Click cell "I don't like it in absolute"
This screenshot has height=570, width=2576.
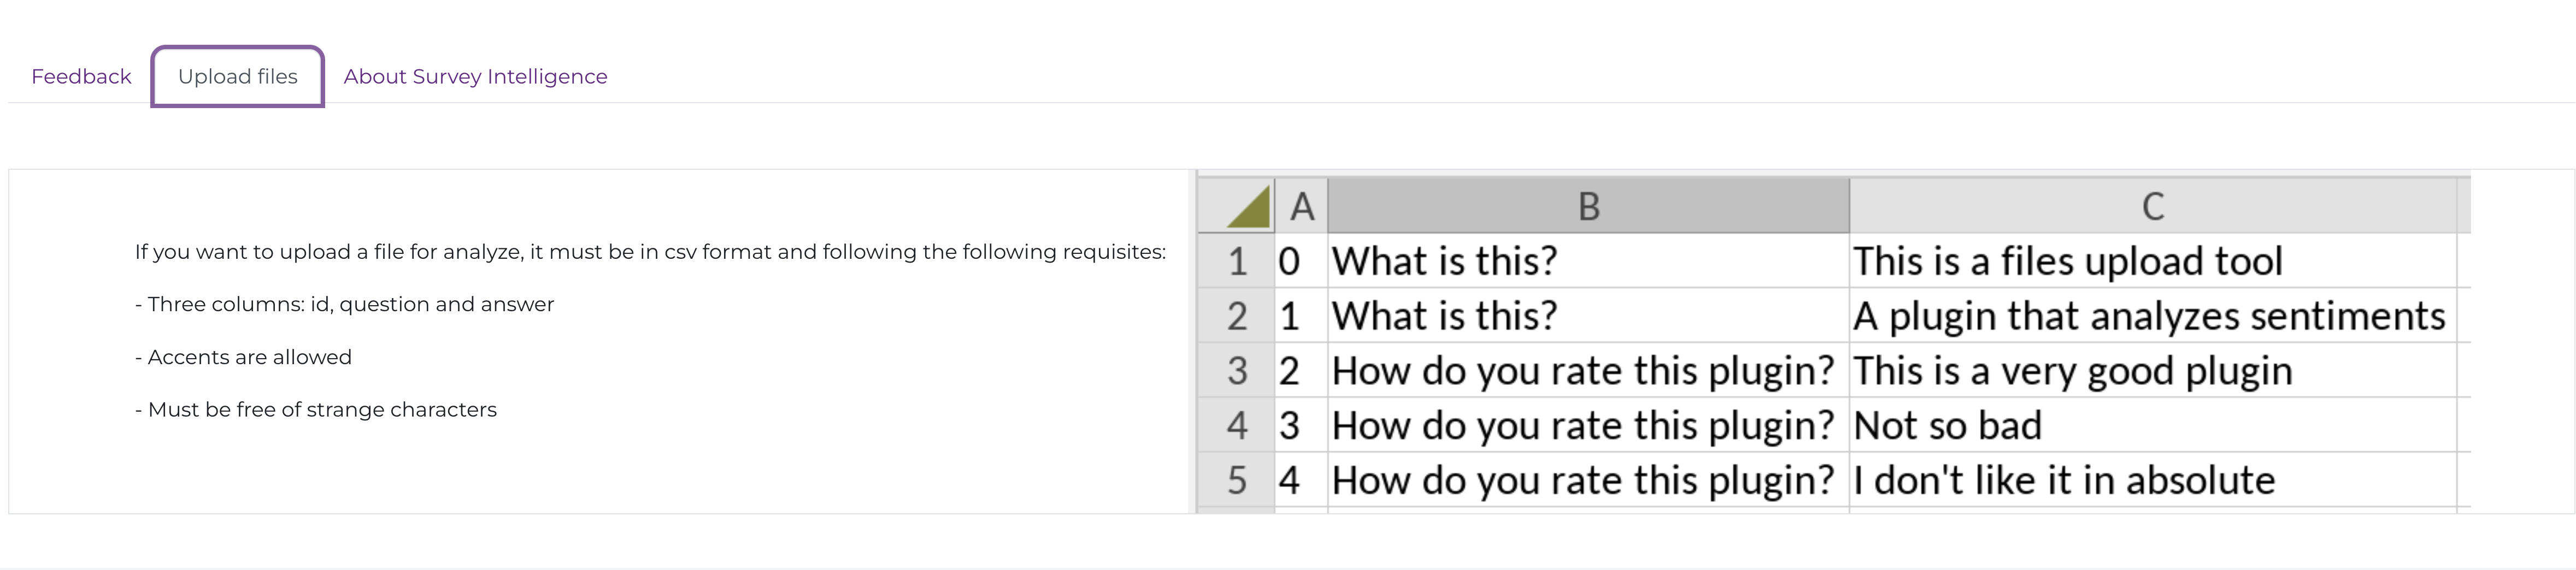tap(2064, 481)
